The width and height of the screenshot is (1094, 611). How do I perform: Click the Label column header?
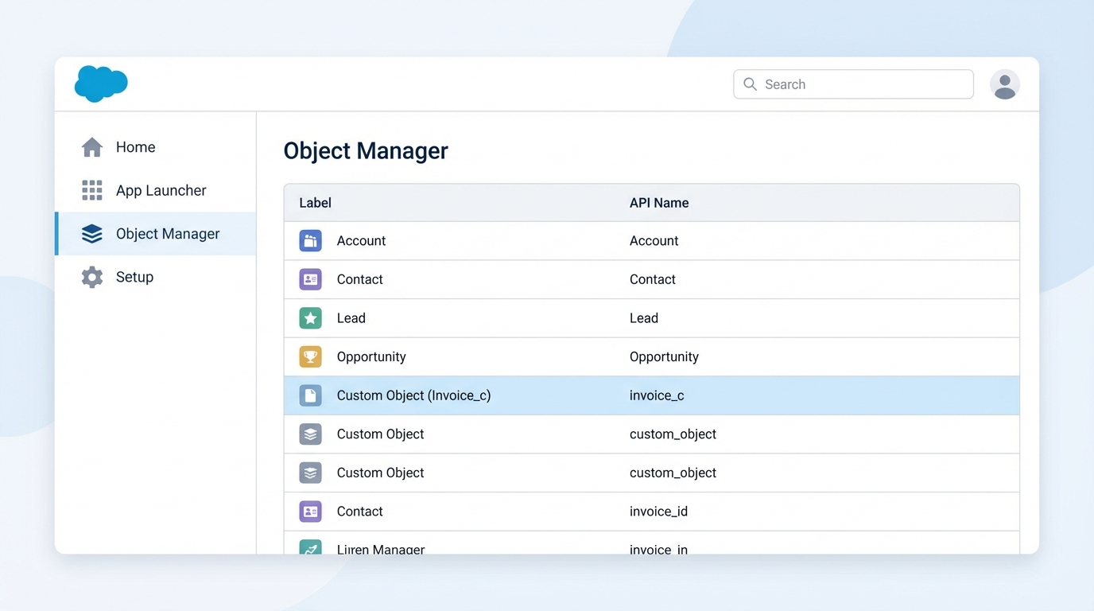tap(315, 202)
